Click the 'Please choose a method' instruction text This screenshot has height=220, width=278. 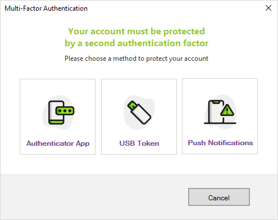pos(136,59)
